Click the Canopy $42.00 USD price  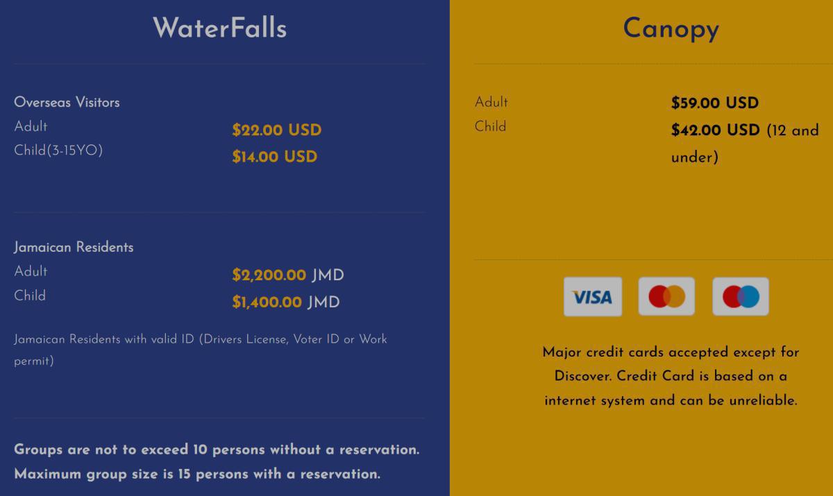point(716,130)
